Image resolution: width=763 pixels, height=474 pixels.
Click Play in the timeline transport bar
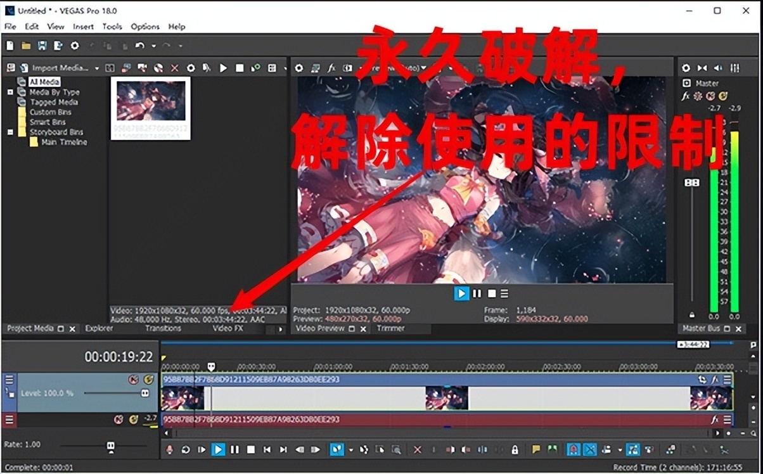(218, 449)
